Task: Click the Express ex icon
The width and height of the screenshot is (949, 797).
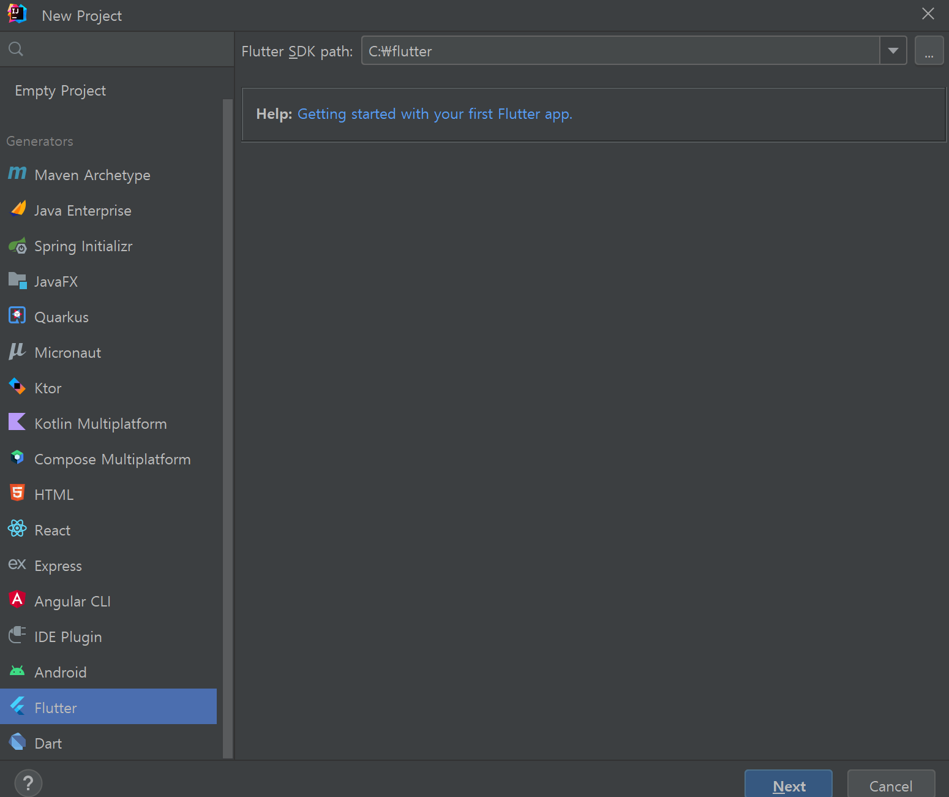Action: 17,564
